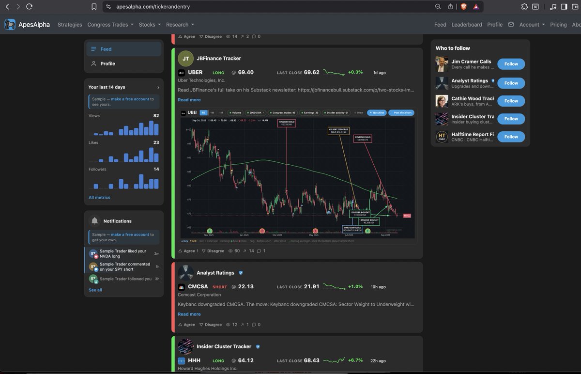The image size is (581, 374).
Task: Open the Brave Wallet icon
Action: pos(575,7)
